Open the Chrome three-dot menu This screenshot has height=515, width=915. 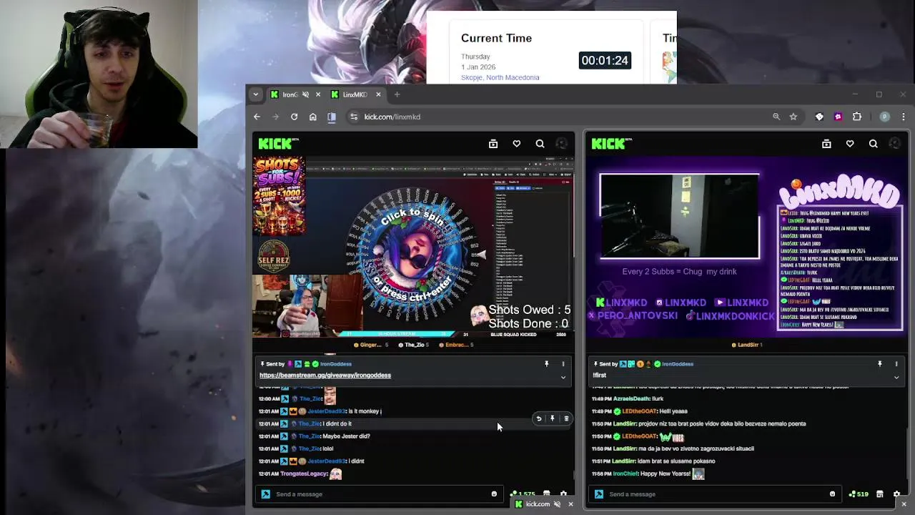(x=904, y=117)
